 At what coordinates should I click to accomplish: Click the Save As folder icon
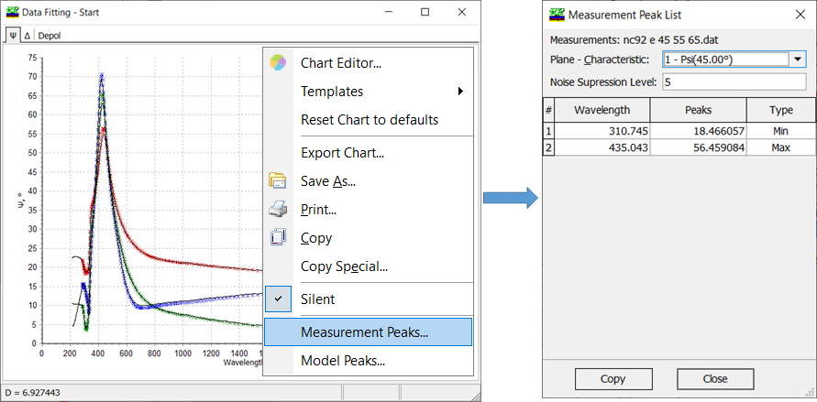click(278, 181)
